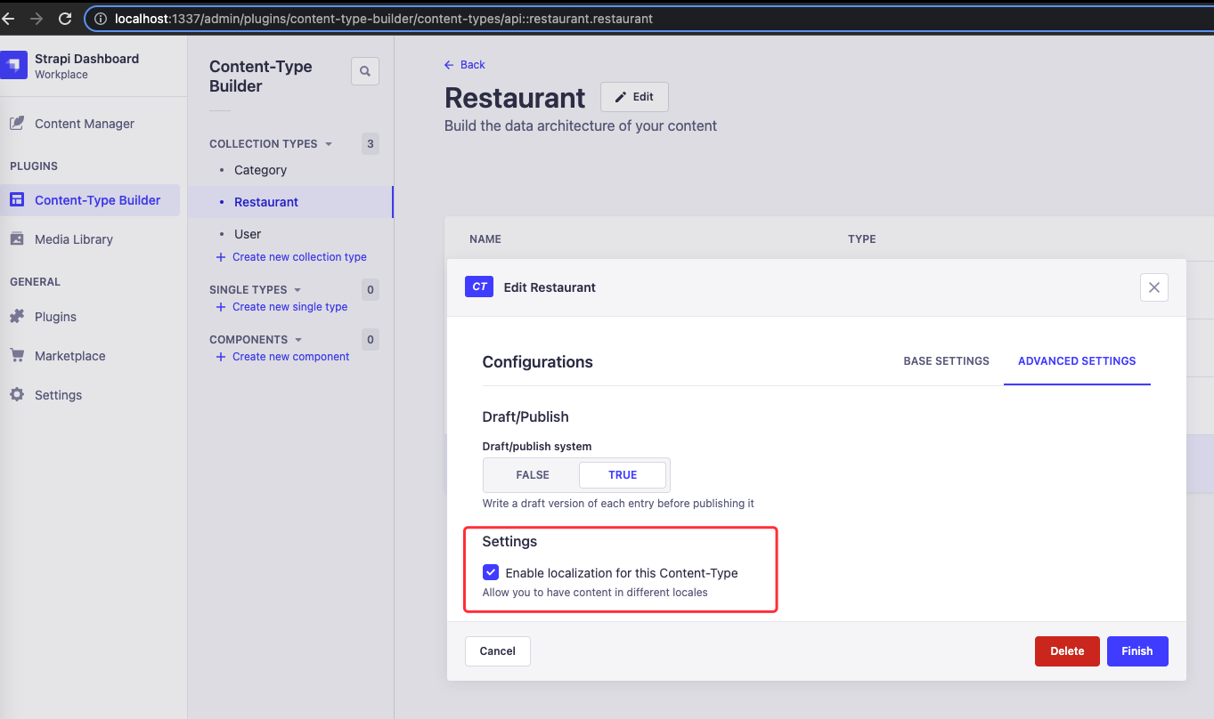This screenshot has width=1214, height=719.
Task: Open Settings via the gear icon
Action: point(17,394)
